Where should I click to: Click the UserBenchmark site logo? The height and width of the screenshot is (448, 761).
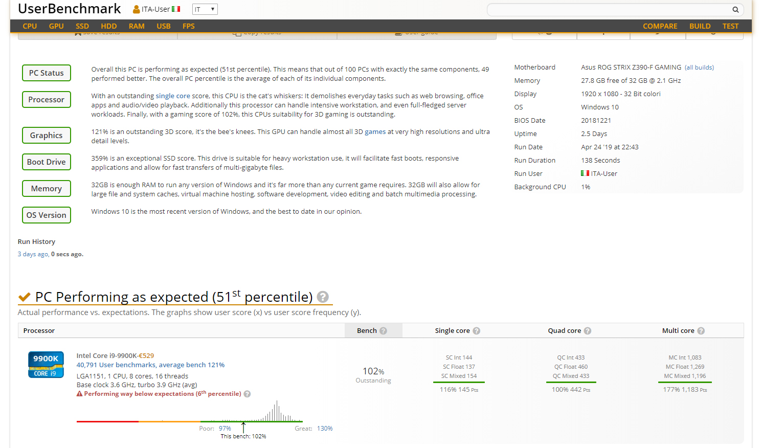pos(70,9)
